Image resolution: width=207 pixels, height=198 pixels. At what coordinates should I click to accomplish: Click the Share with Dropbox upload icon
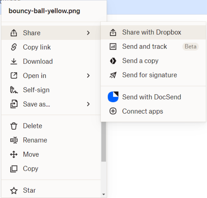click(113, 32)
